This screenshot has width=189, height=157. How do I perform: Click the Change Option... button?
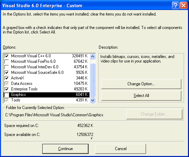(x=141, y=84)
